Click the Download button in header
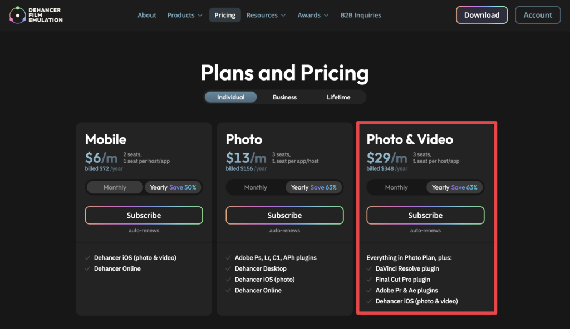The height and width of the screenshot is (329, 570). 481,15
